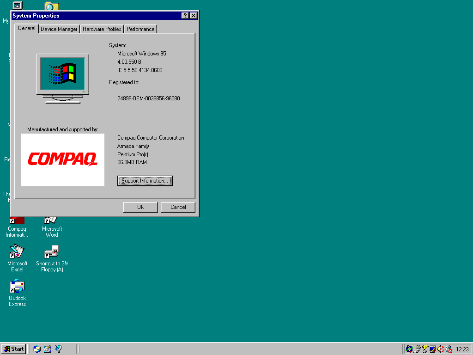Click the "96.0MB RAM" text
Screen dimensions: 473x355
point(132,162)
